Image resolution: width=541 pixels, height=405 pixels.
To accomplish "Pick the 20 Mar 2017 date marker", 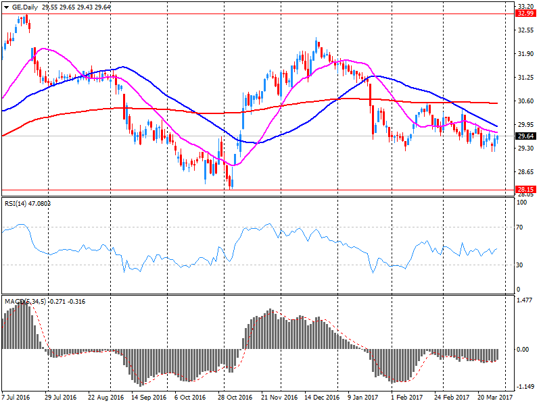I will pyautogui.click(x=496, y=398).
